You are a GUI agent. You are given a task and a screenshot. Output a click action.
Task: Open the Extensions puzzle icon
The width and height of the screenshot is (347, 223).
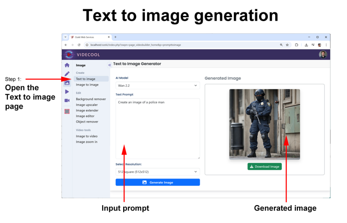click(297, 45)
